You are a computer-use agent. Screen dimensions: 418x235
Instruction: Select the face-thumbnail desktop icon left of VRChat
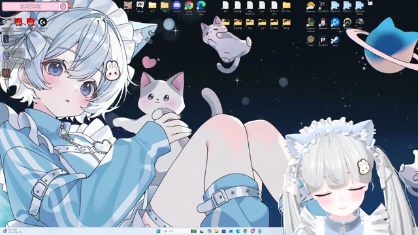128,5
